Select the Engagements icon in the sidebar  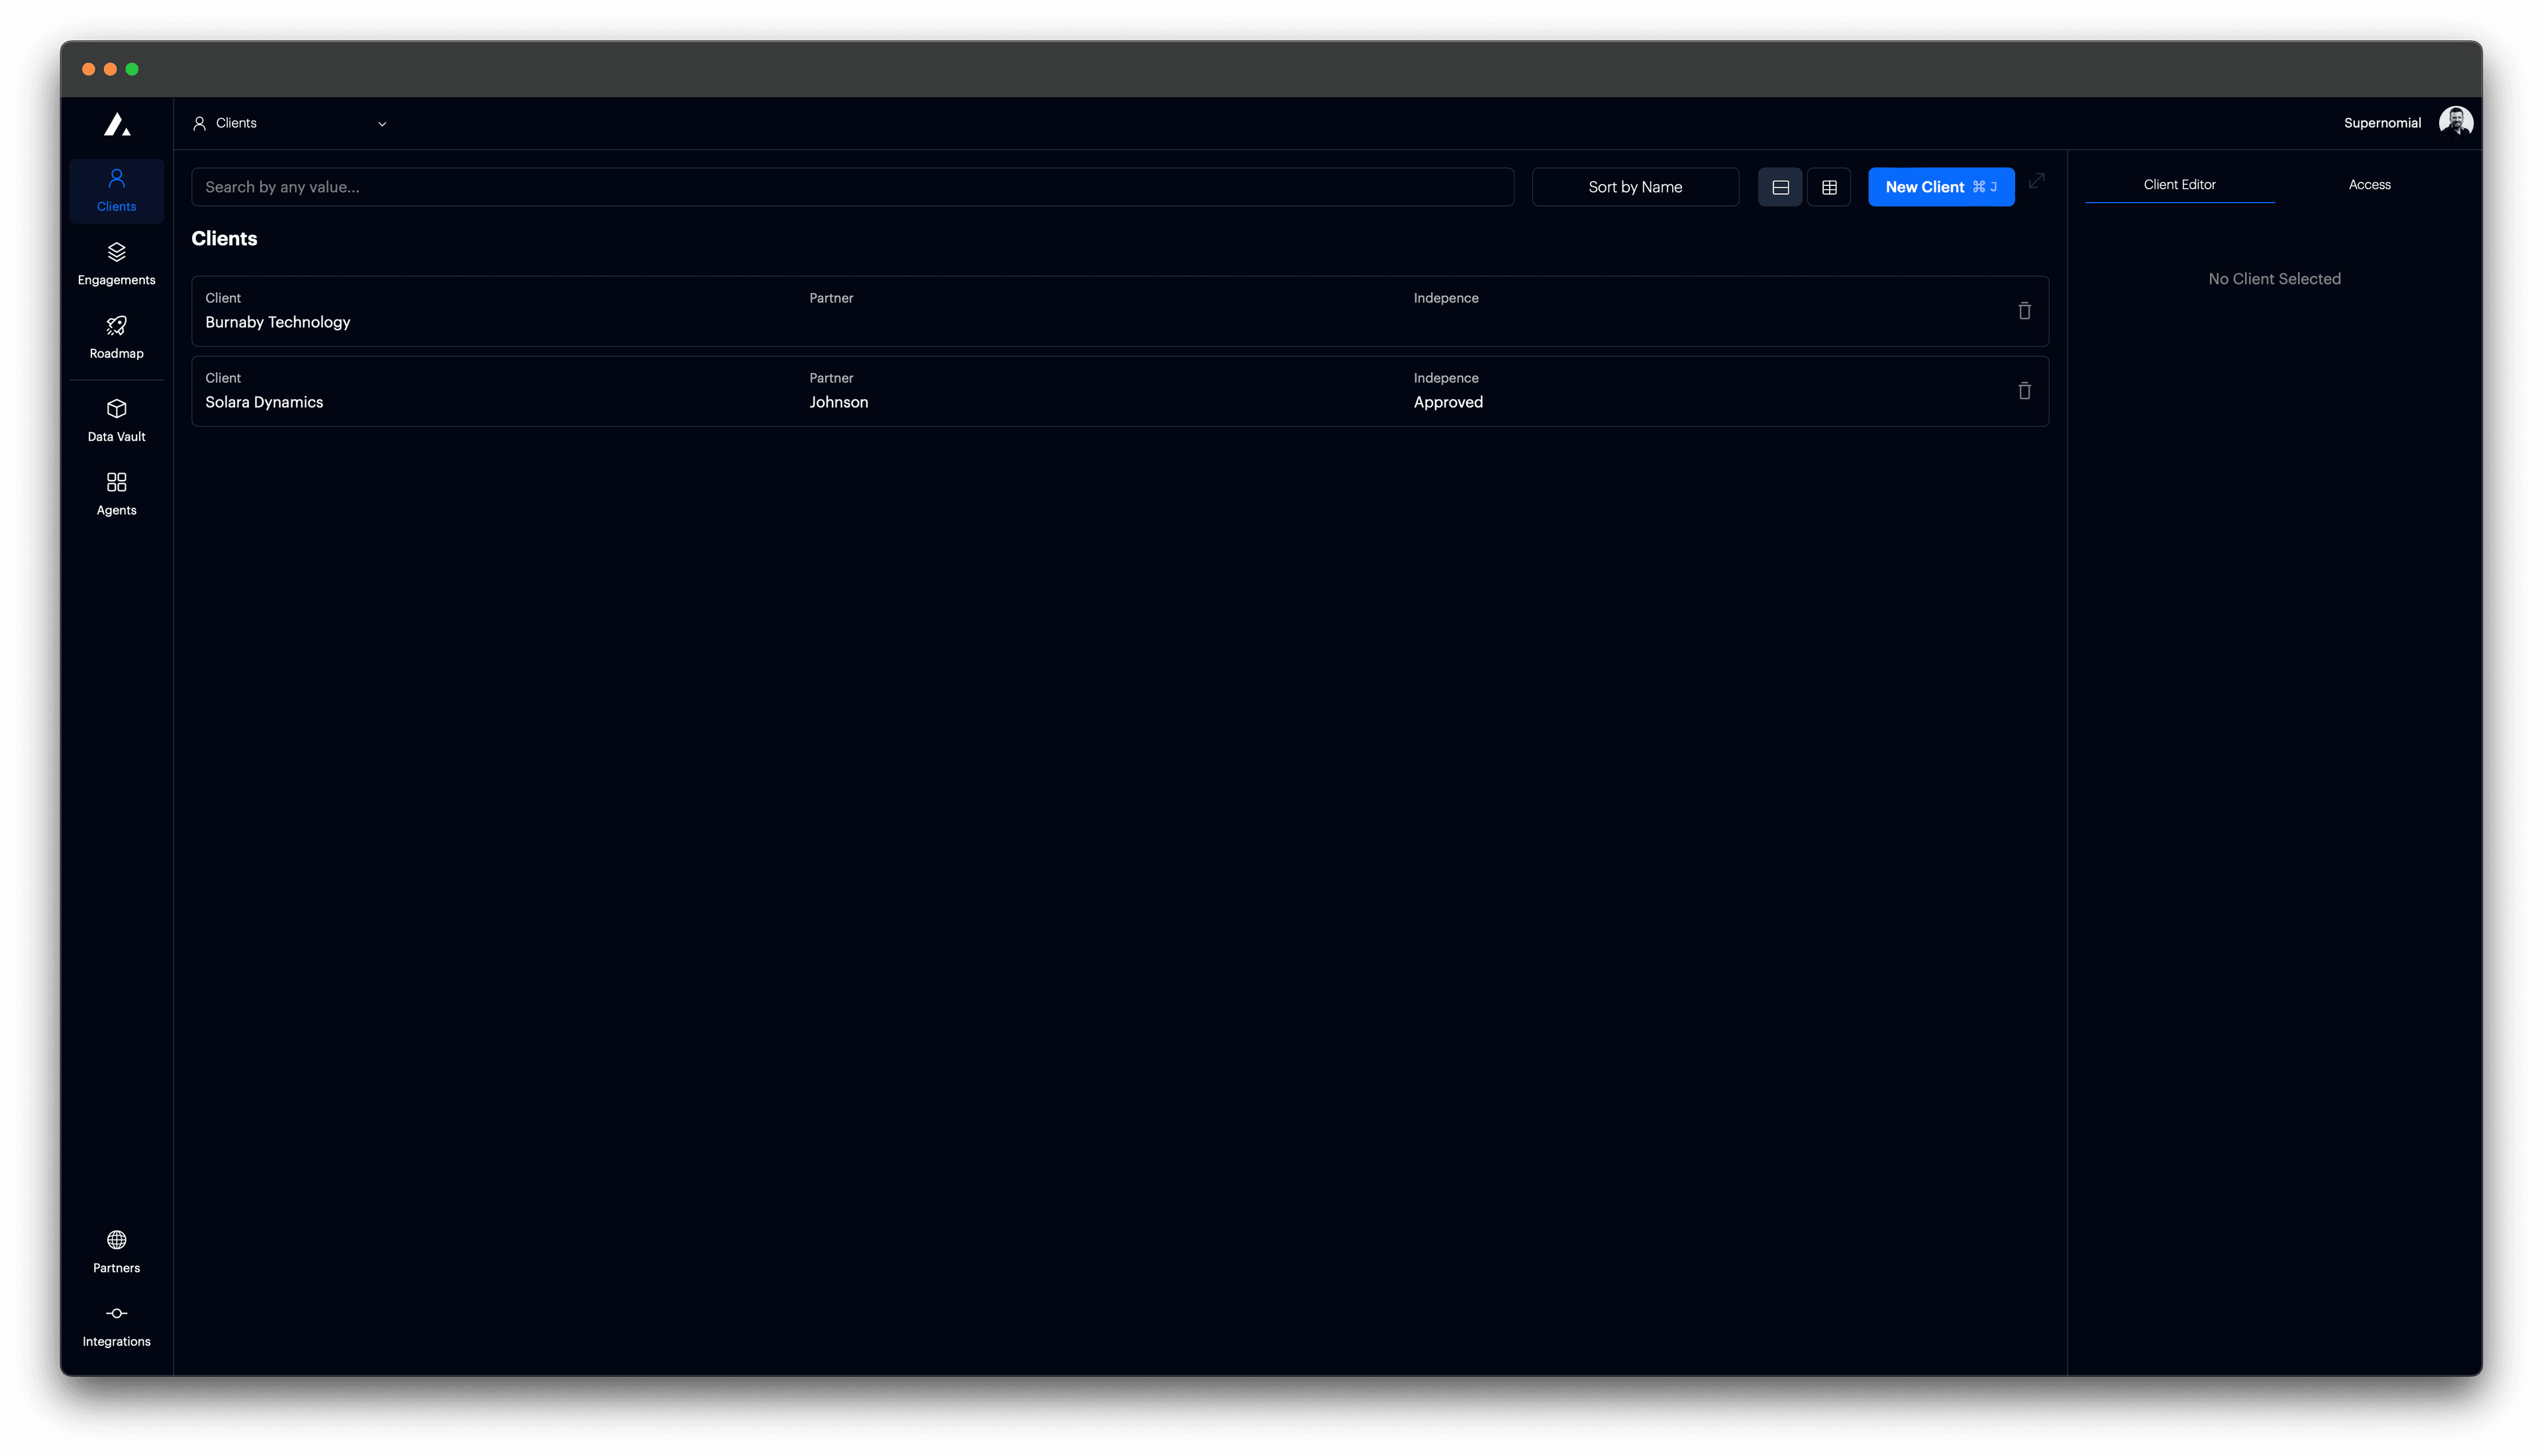116,263
